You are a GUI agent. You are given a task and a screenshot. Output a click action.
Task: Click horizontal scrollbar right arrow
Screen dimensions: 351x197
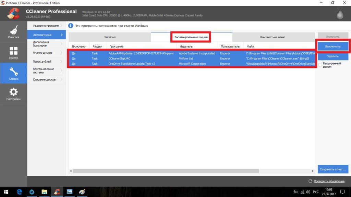point(313,171)
